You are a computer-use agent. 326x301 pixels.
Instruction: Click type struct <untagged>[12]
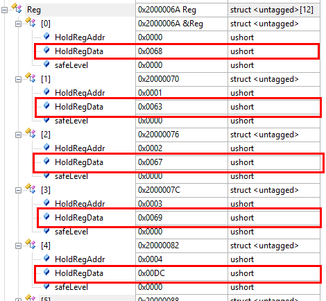point(272,10)
